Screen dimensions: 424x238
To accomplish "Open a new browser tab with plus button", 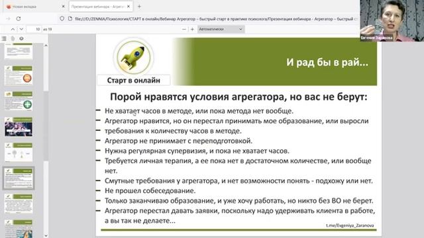I will [139, 7].
